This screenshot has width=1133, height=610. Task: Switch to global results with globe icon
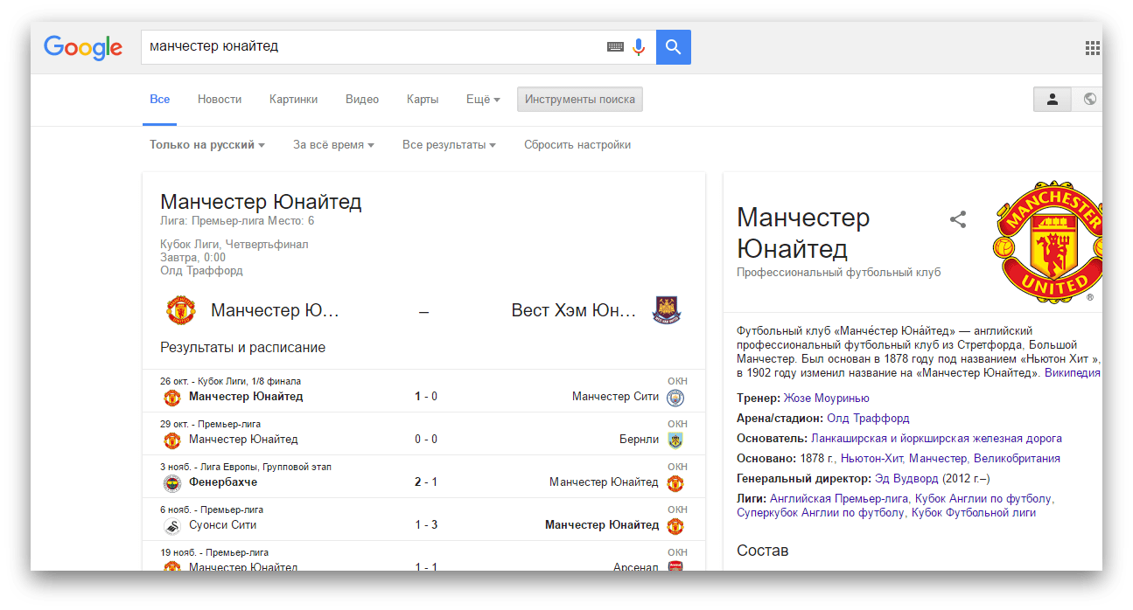pyautogui.click(x=1089, y=100)
